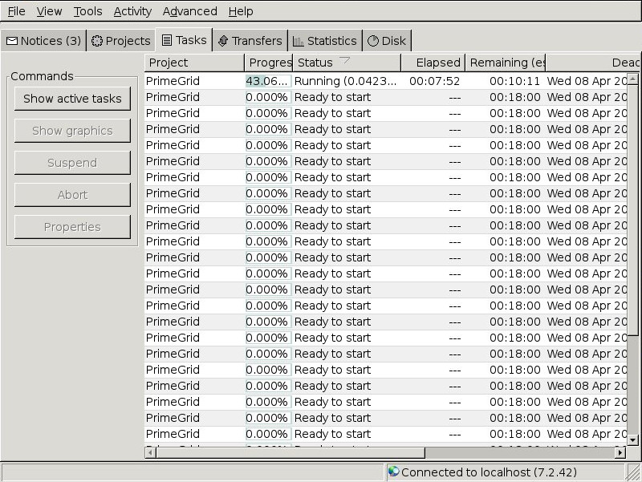The height and width of the screenshot is (482, 642).
Task: Open the Advanced menu
Action: point(189,11)
